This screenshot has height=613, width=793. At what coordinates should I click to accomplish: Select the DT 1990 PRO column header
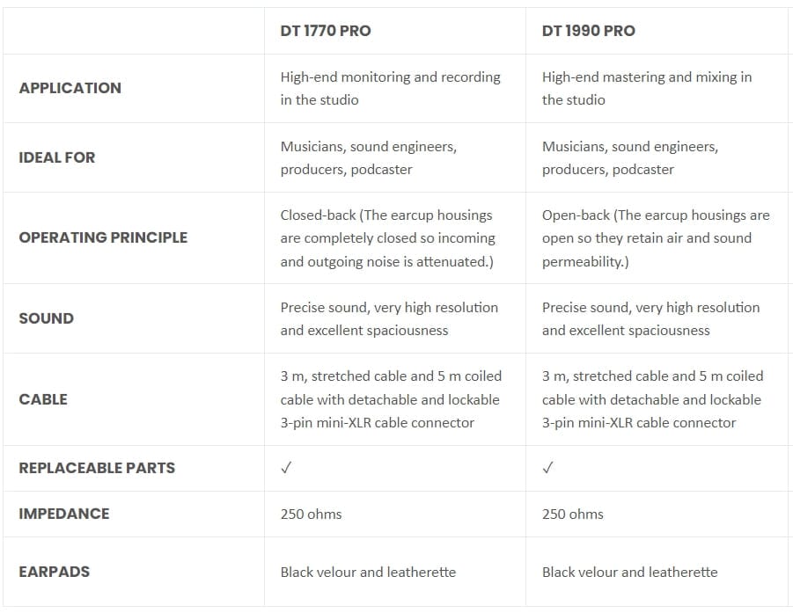click(588, 31)
